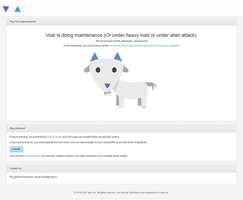Click the hello@voat.co email text
This screenshot has height=200, width=243.
49,177
